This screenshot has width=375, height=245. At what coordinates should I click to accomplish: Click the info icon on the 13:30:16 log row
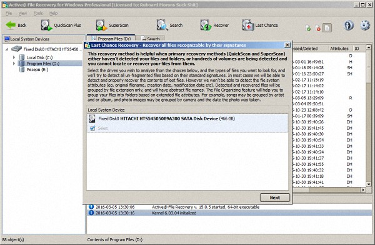pyautogui.click(x=91, y=213)
